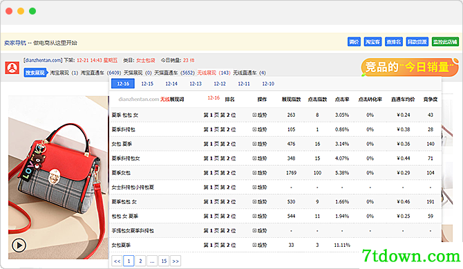Open the 竞品的今日销量 orange banner
463x269 pixels.
(x=410, y=67)
